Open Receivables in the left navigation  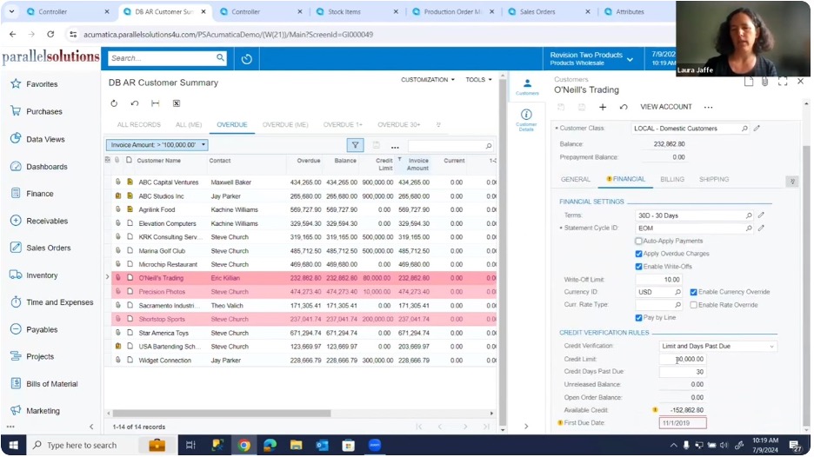[x=46, y=221]
